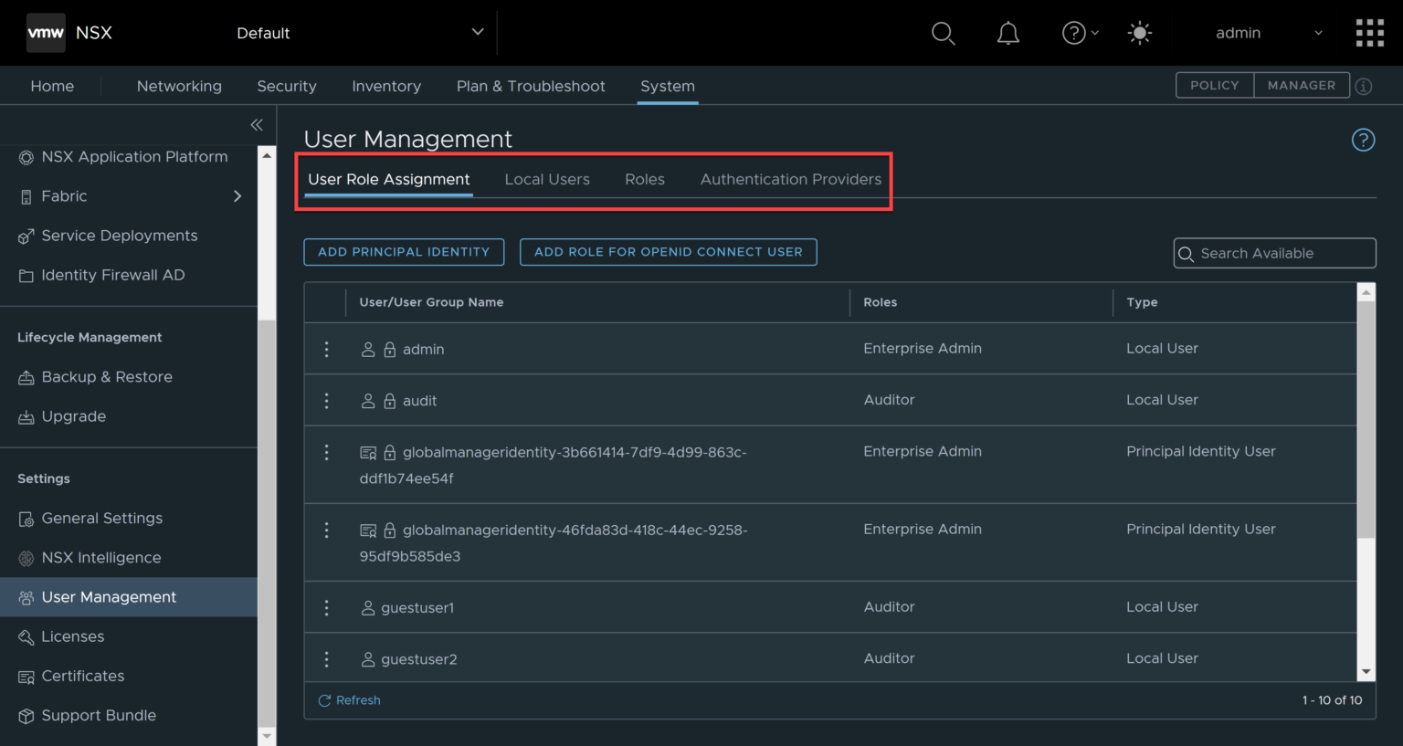Click the user icon next to guestuser1
Image resolution: width=1403 pixels, height=746 pixels.
(x=368, y=607)
